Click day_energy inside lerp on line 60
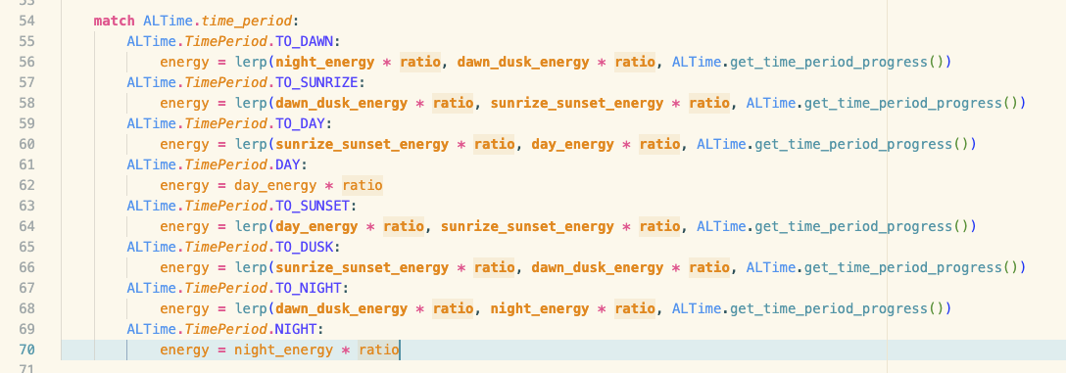 [572, 145]
